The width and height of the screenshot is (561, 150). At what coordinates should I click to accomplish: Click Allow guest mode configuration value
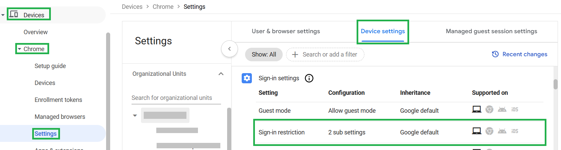(352, 111)
